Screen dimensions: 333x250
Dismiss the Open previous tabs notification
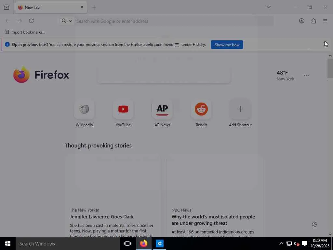tap(325, 44)
